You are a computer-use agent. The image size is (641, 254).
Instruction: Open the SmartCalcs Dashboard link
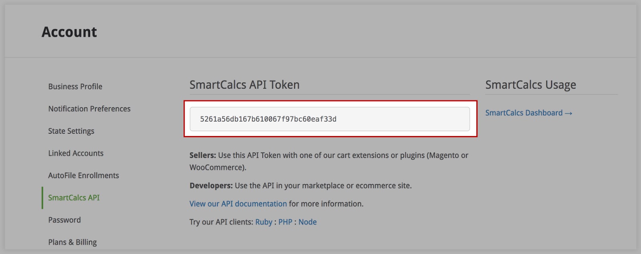click(529, 113)
